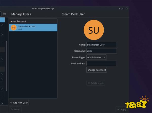The width and height of the screenshot is (152, 113).
Task: Click Add New User button
Action: point(19,103)
